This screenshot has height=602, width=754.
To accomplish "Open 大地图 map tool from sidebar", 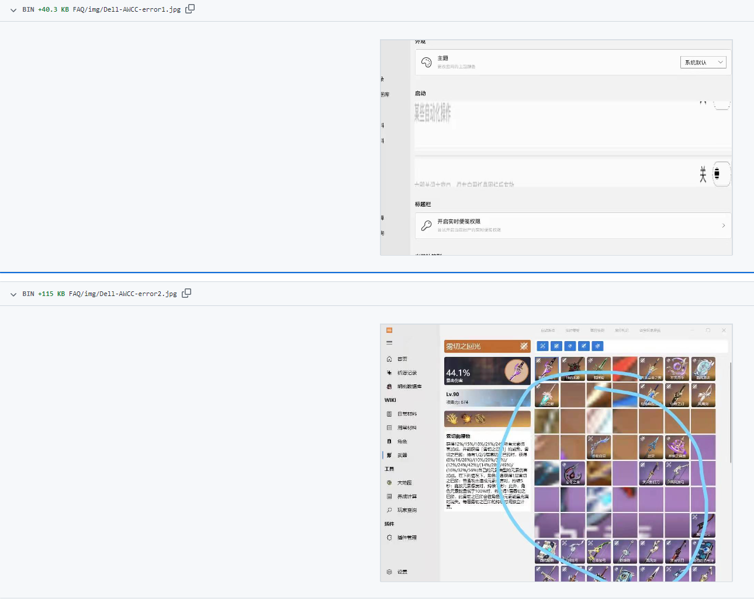I will pyautogui.click(x=404, y=482).
